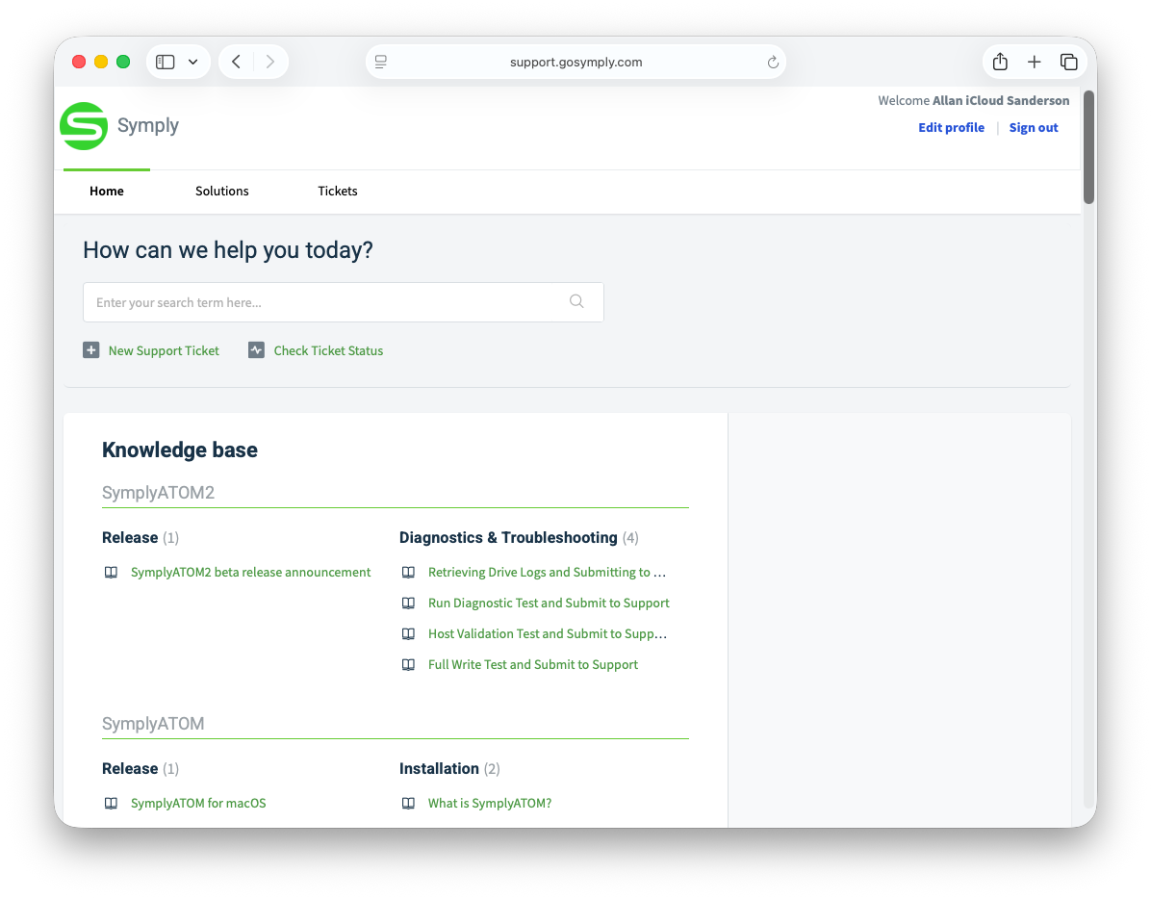Open the Release folder under SymplyATOM
The width and height of the screenshot is (1151, 899).
[130, 769]
